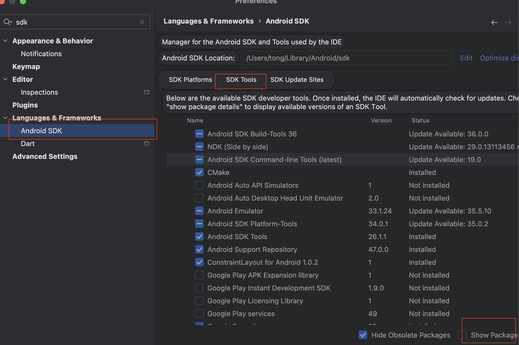Click the project-level icon next to Inspections
Viewport: 519px width, 345px height.
coord(147,92)
